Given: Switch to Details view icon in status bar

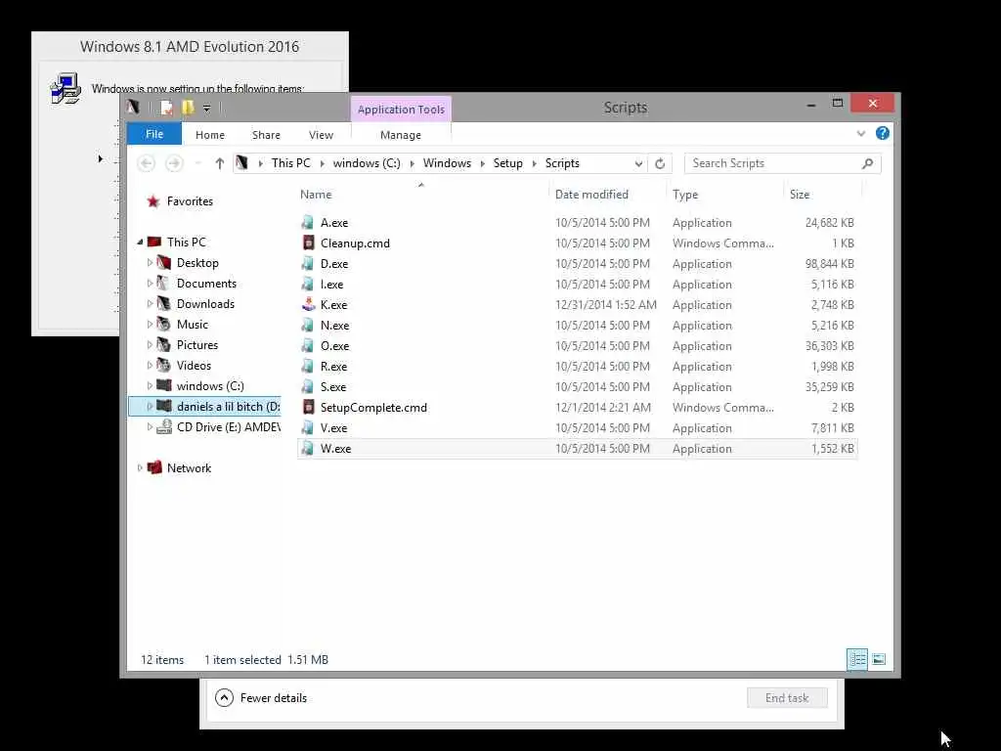Looking at the screenshot, I should pyautogui.click(x=857, y=659).
